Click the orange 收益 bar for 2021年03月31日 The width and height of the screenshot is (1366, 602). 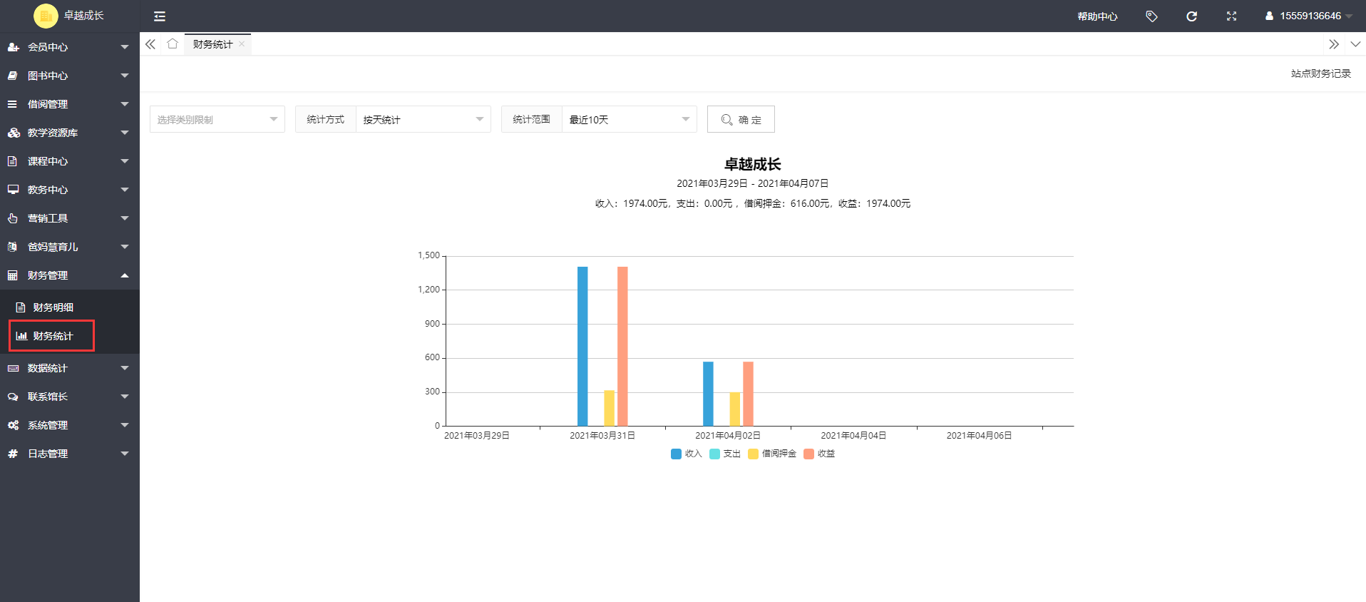coord(622,346)
